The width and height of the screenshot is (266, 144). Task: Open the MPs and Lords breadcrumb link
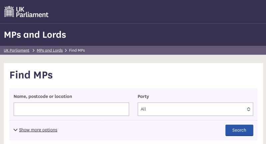click(x=50, y=51)
